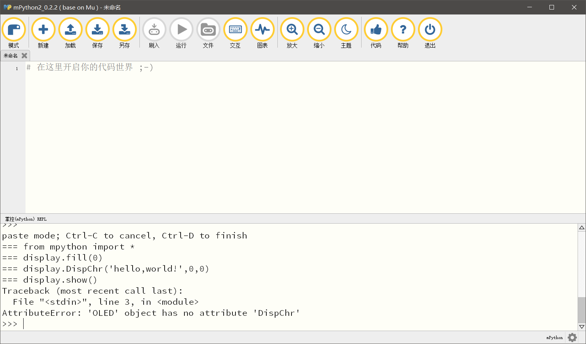This screenshot has width=586, height=344.
Task: Open the 图表 plotter
Action: (263, 33)
